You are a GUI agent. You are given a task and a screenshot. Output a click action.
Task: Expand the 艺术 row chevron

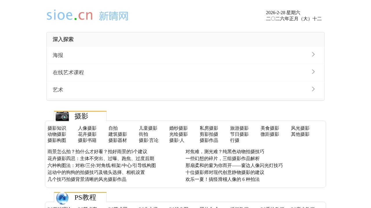pos(313,89)
